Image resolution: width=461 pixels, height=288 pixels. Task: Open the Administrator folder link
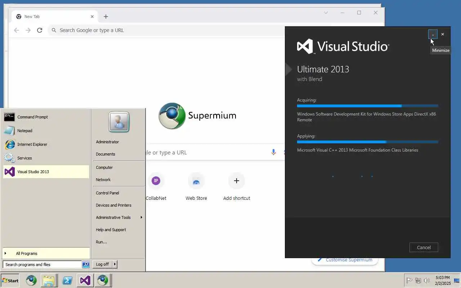[x=118, y=142]
